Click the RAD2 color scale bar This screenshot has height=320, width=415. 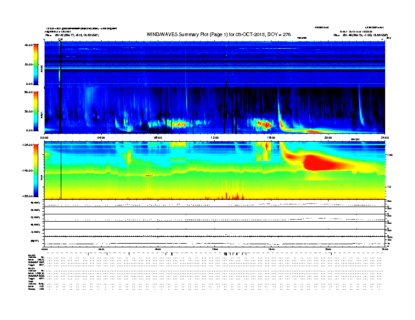click(x=36, y=64)
